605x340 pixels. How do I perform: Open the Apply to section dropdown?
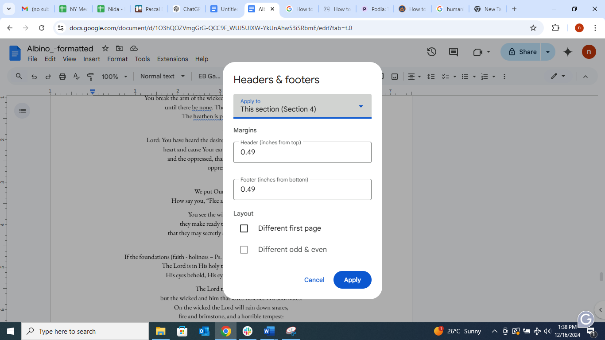click(302, 106)
